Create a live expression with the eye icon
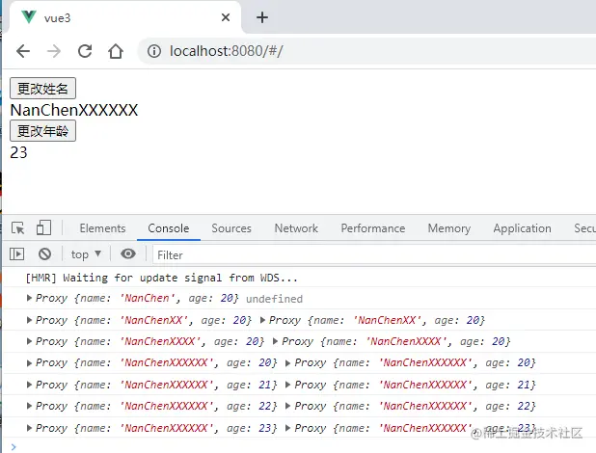 pyautogui.click(x=128, y=253)
